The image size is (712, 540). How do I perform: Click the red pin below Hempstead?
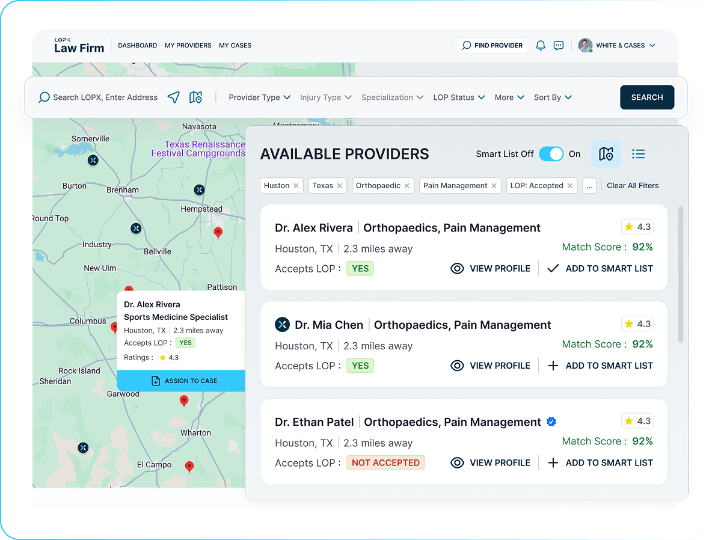pos(218,233)
